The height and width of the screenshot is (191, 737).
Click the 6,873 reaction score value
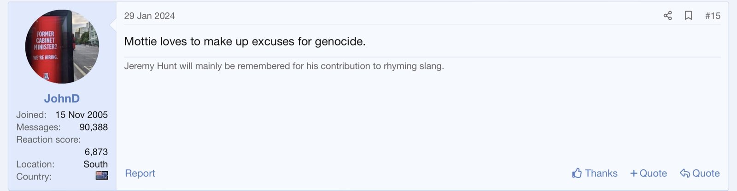tap(96, 152)
